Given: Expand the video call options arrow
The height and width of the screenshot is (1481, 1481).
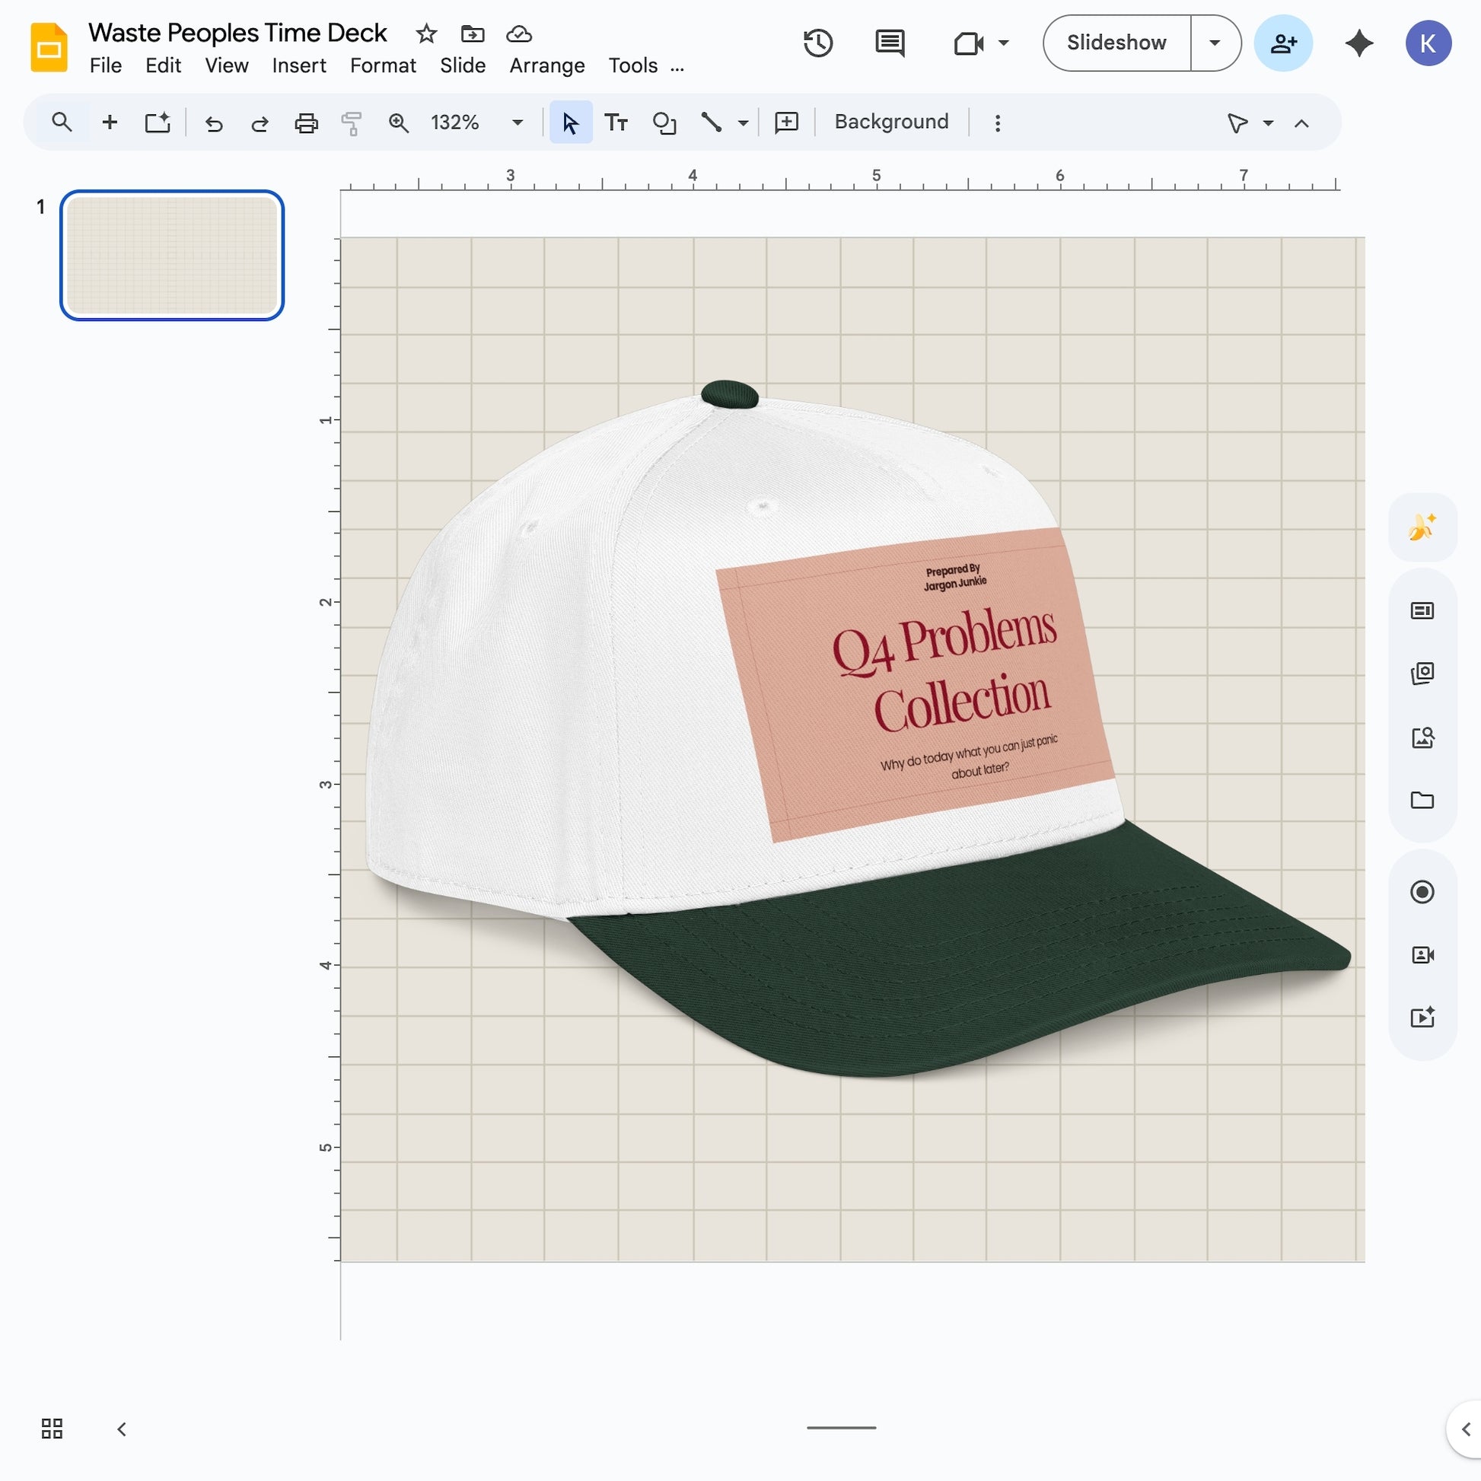Looking at the screenshot, I should [1003, 43].
